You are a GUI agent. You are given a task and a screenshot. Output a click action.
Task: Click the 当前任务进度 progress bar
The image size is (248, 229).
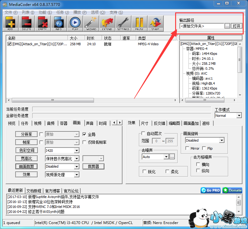click(122, 109)
